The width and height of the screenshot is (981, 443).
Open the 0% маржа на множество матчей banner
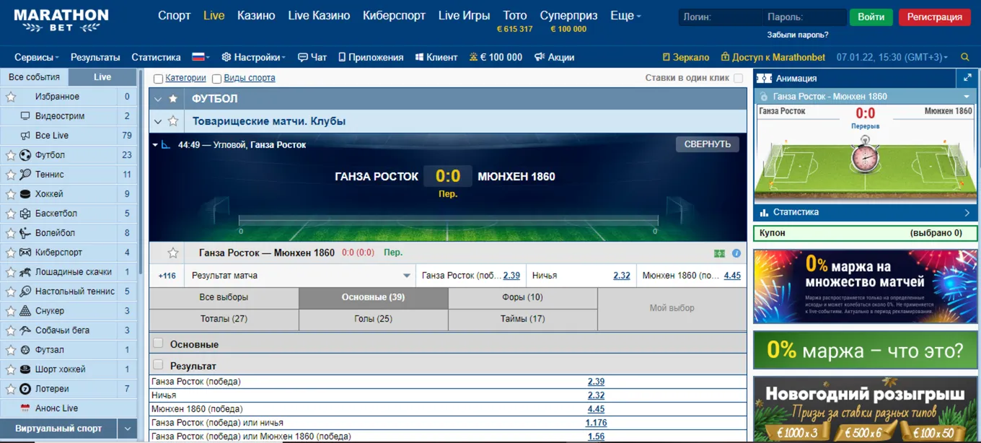(x=866, y=287)
